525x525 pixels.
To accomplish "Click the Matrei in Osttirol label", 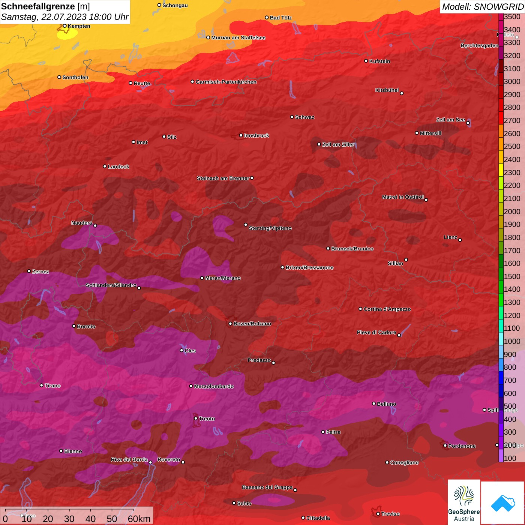I will tap(403, 197).
